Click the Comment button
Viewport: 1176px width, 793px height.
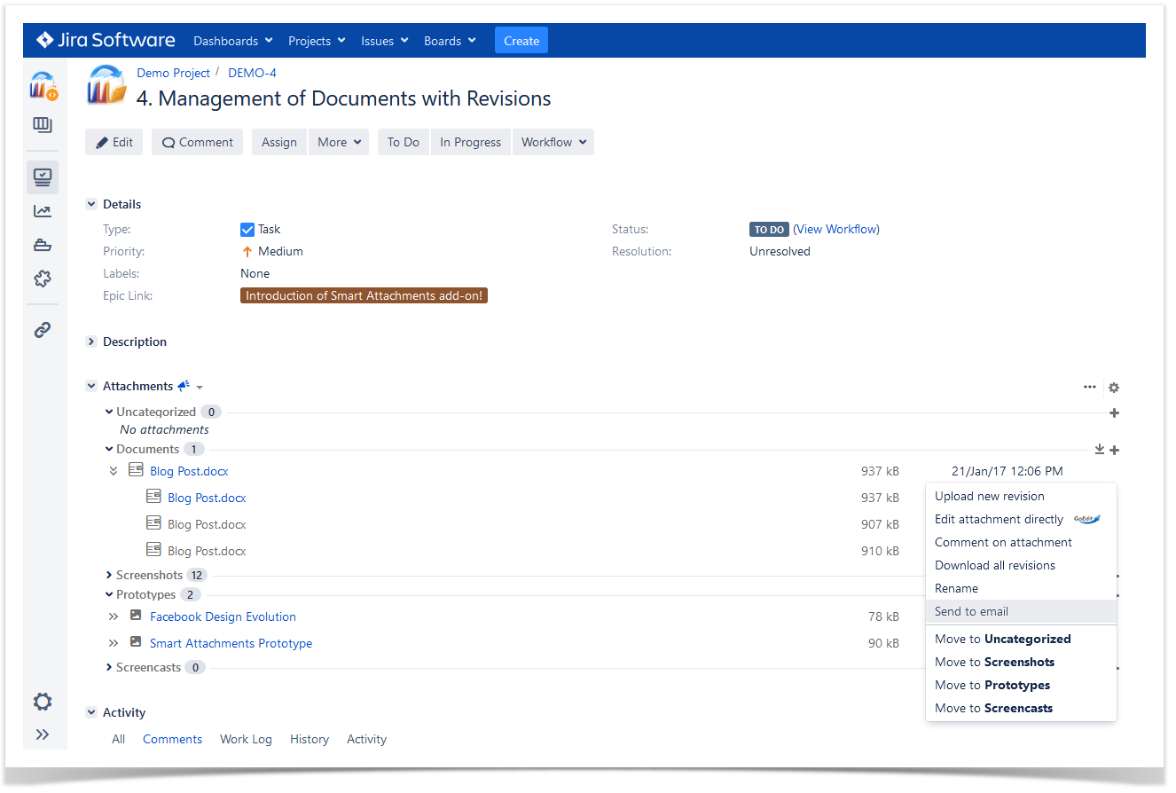[x=197, y=142]
